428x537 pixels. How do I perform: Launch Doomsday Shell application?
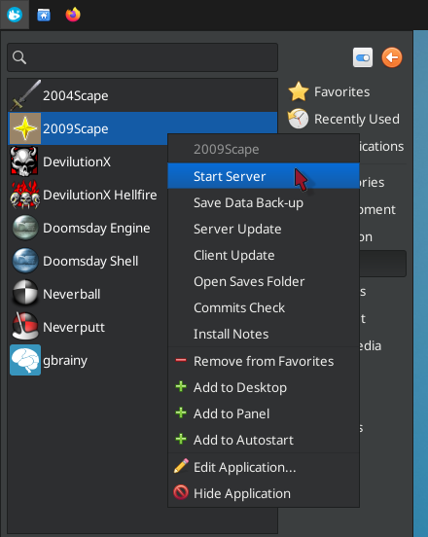click(x=88, y=261)
